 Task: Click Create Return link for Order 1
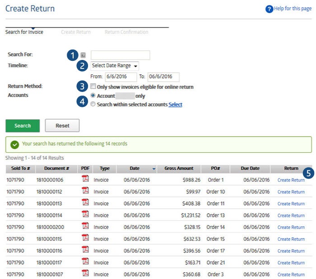[291, 180]
